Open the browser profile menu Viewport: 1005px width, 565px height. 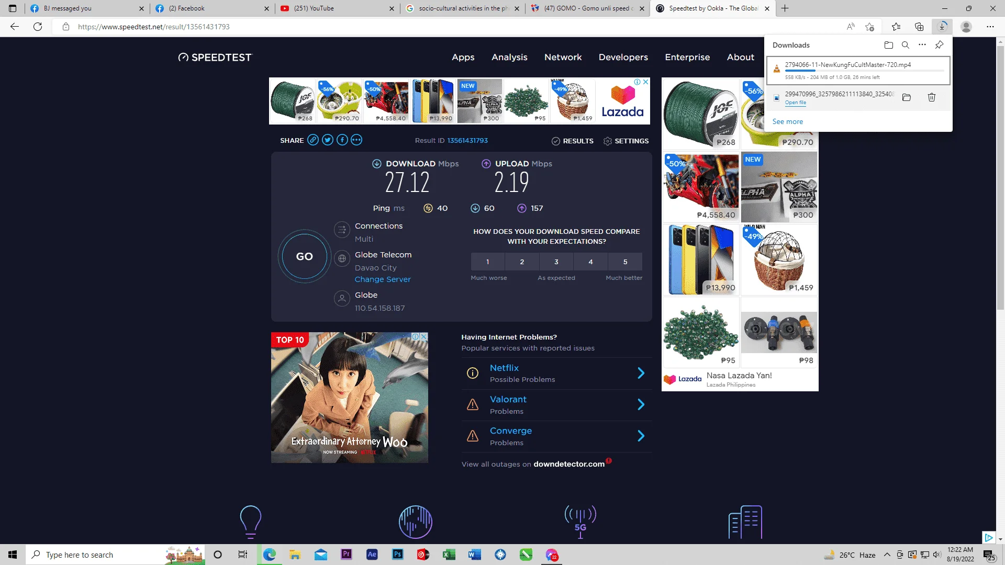[966, 27]
